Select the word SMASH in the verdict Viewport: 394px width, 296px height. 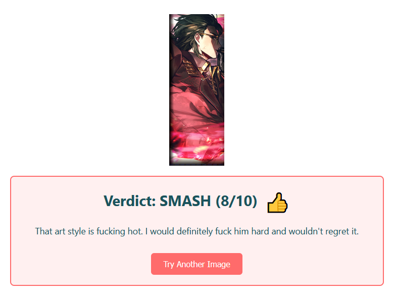[x=185, y=201]
